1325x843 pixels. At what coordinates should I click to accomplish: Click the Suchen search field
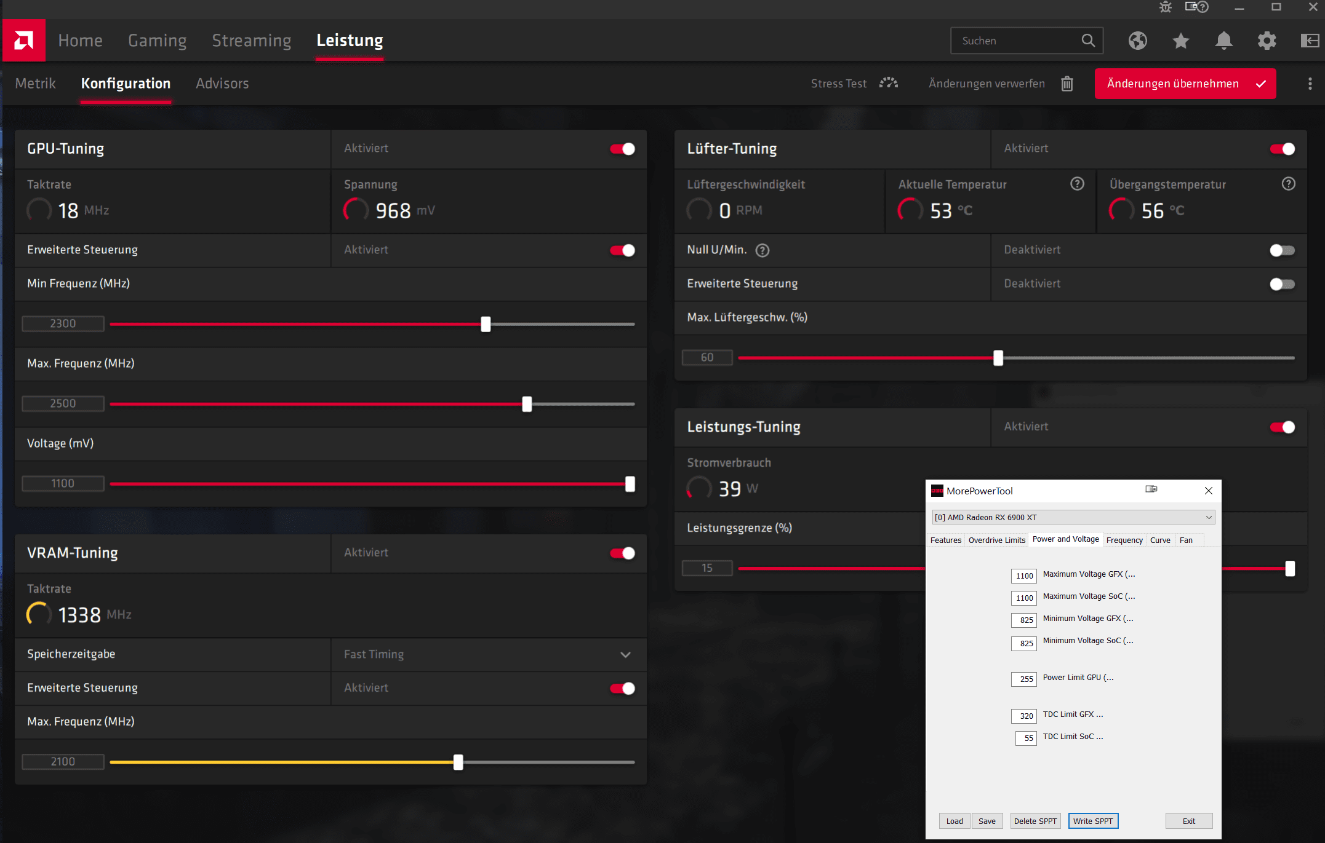(x=1027, y=41)
